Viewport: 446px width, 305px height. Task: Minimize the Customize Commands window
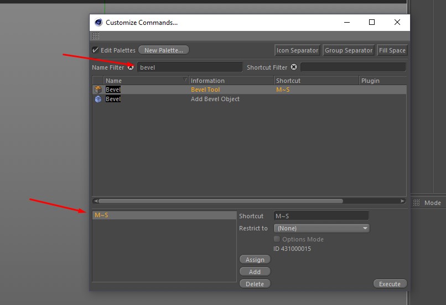[347, 22]
